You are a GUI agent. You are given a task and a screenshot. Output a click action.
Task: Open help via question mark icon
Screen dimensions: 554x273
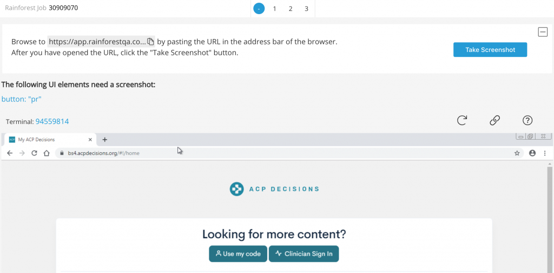coord(527,120)
